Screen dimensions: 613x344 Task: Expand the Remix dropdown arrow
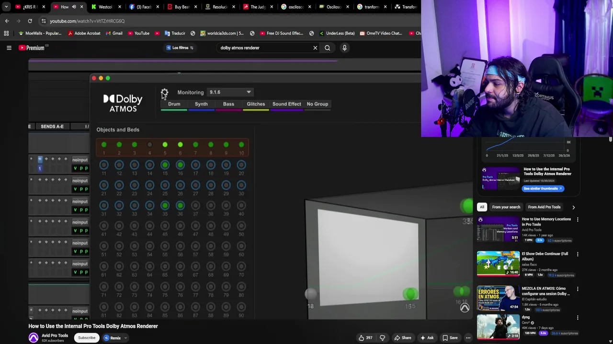point(125,338)
